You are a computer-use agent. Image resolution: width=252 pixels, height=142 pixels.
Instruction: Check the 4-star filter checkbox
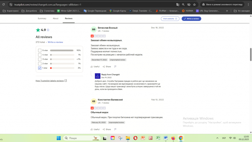coord(40,55)
